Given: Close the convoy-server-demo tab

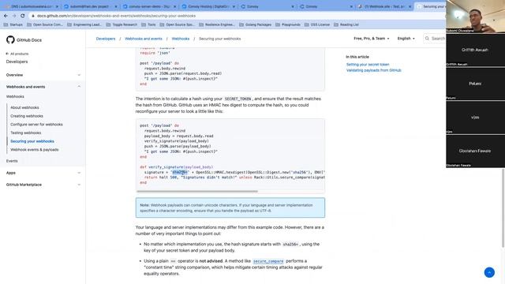Looking at the screenshot, I should pyautogui.click(x=175, y=6).
